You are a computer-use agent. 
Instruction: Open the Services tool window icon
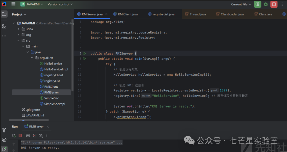[x=4, y=140]
